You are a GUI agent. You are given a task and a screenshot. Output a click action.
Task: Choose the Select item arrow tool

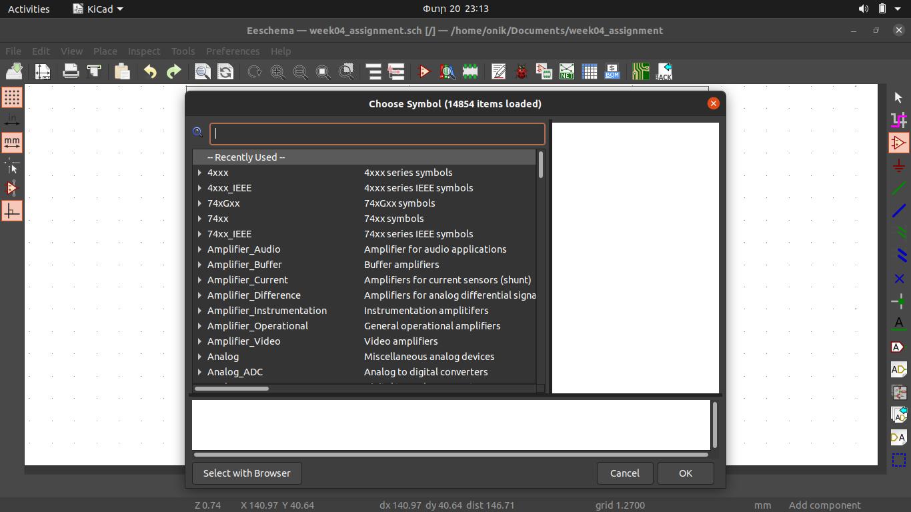898,97
